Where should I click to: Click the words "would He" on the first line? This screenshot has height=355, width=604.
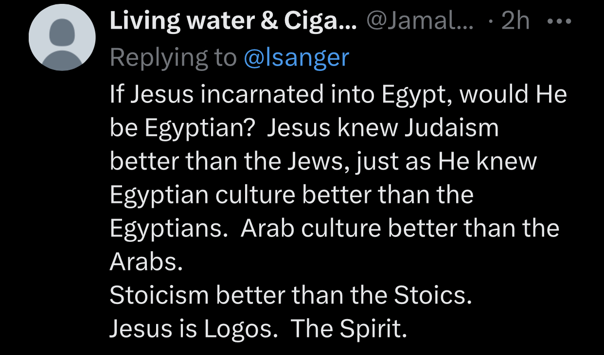[x=513, y=93]
